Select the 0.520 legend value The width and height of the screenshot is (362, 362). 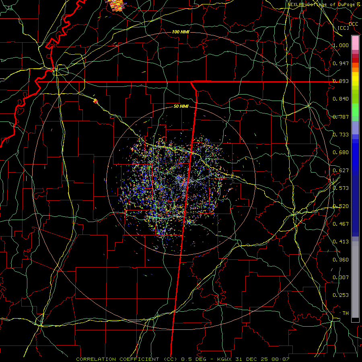(x=341, y=206)
